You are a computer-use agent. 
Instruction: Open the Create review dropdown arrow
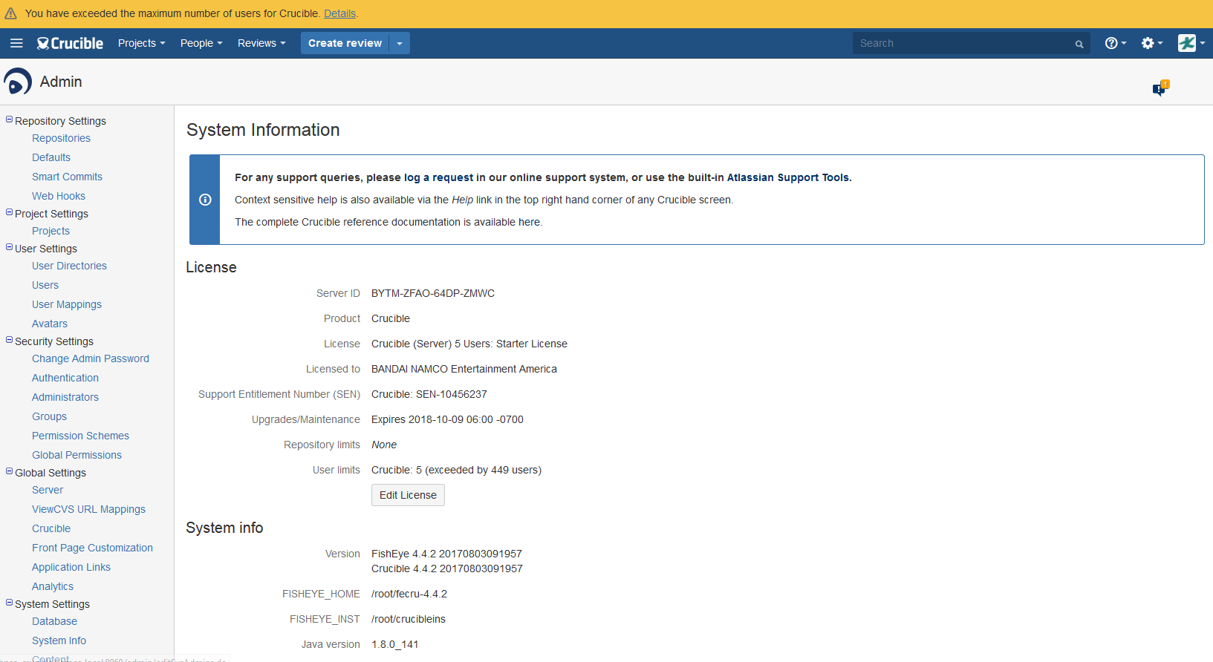pos(400,43)
